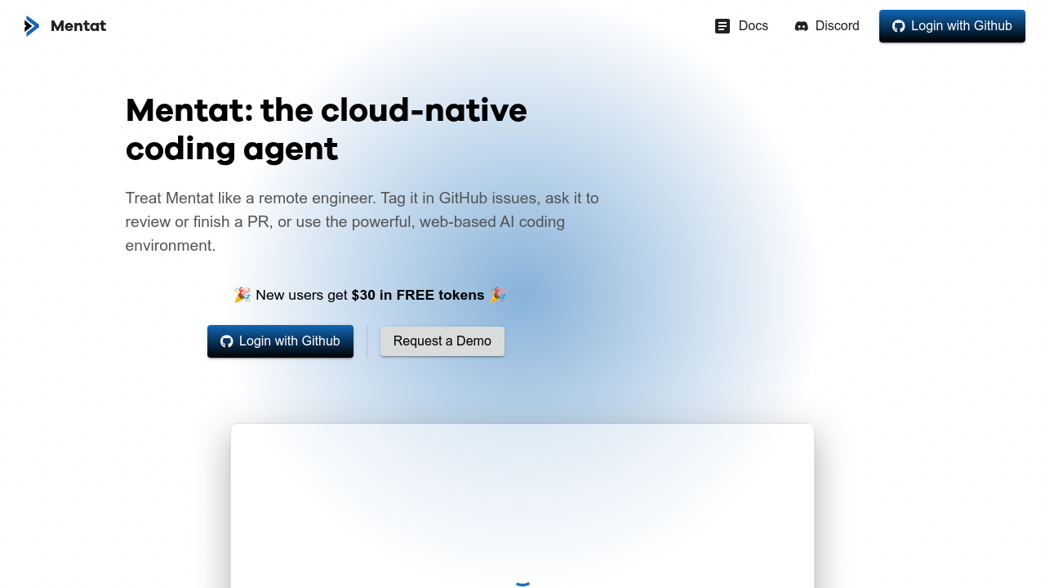Viewport: 1045px width, 588px height.
Task: Click the hero description paragraph about GitHub issues
Action: coord(362,221)
